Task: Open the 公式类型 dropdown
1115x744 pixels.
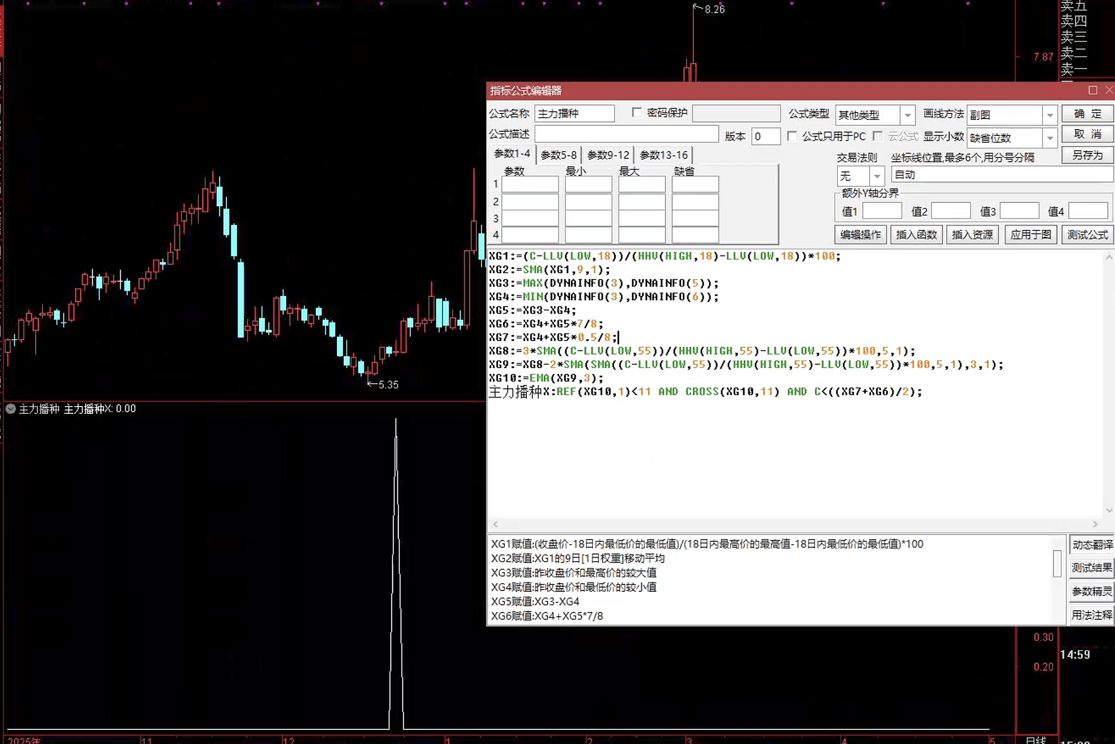Action: (908, 115)
